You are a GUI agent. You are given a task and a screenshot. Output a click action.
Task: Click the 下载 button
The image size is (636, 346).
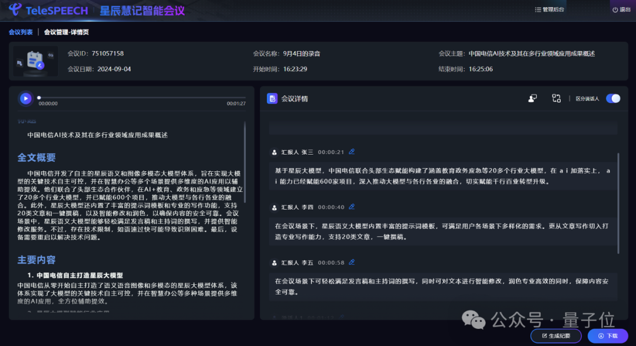608,336
